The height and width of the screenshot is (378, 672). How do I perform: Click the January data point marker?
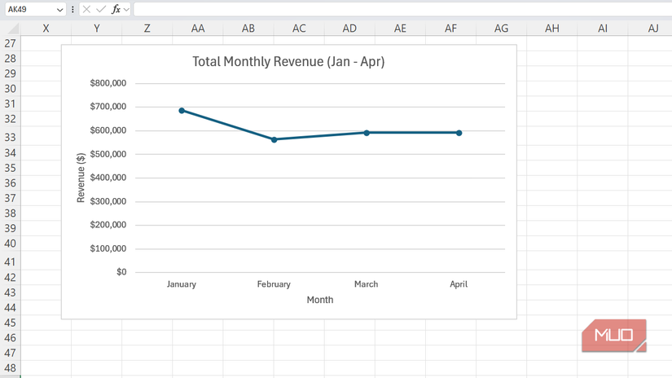182,111
